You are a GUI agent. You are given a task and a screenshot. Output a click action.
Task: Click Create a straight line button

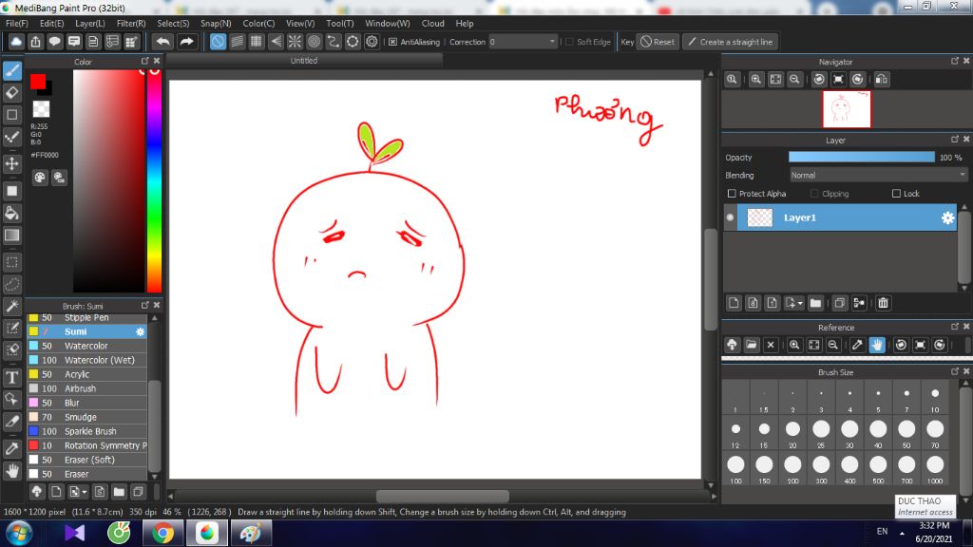pyautogui.click(x=731, y=42)
